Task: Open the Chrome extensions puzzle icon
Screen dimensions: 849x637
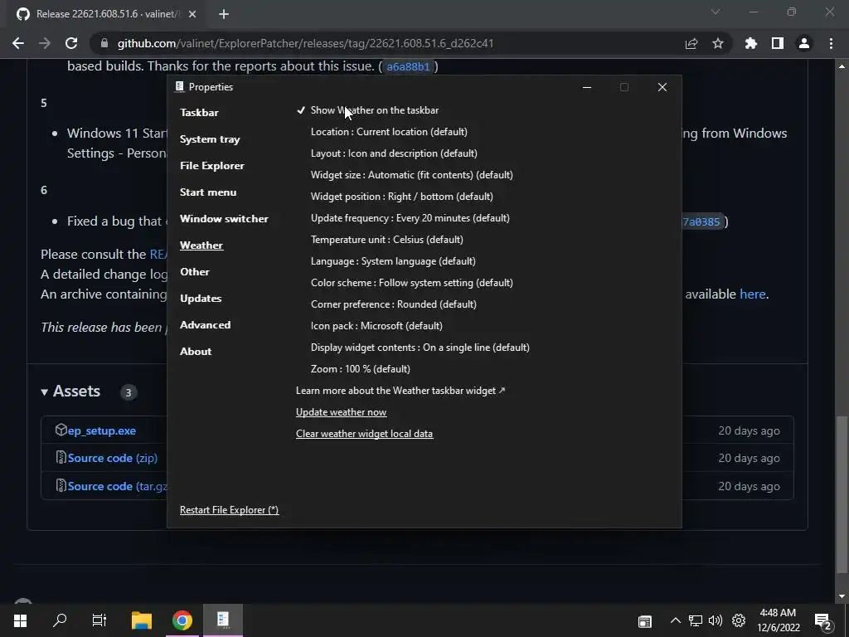Action: (751, 43)
